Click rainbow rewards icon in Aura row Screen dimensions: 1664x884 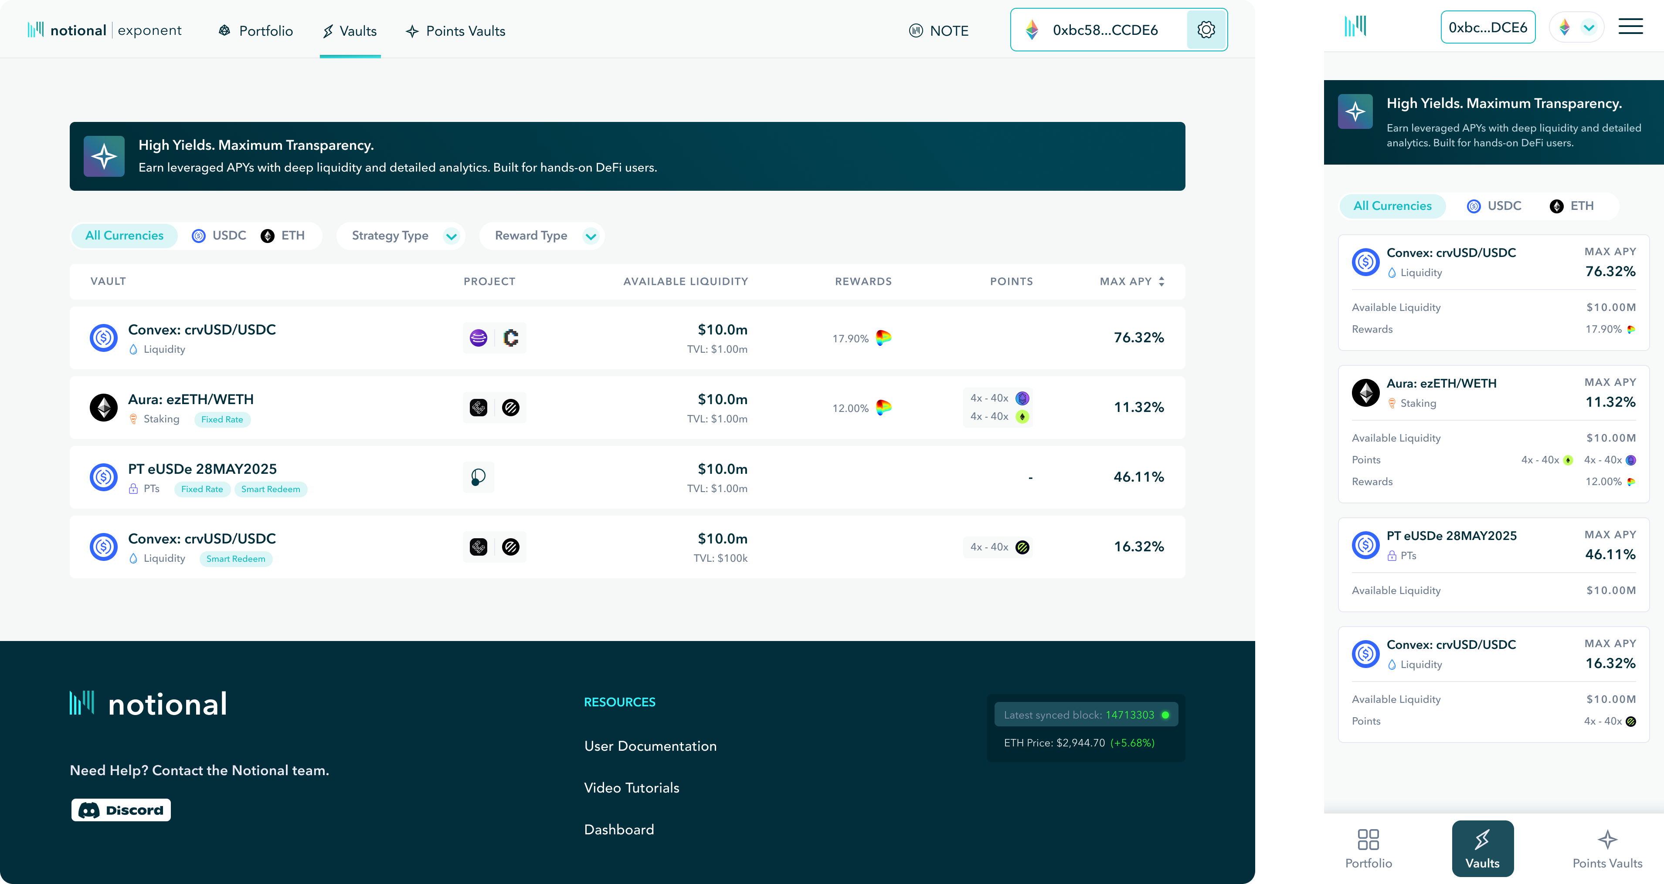(x=883, y=407)
